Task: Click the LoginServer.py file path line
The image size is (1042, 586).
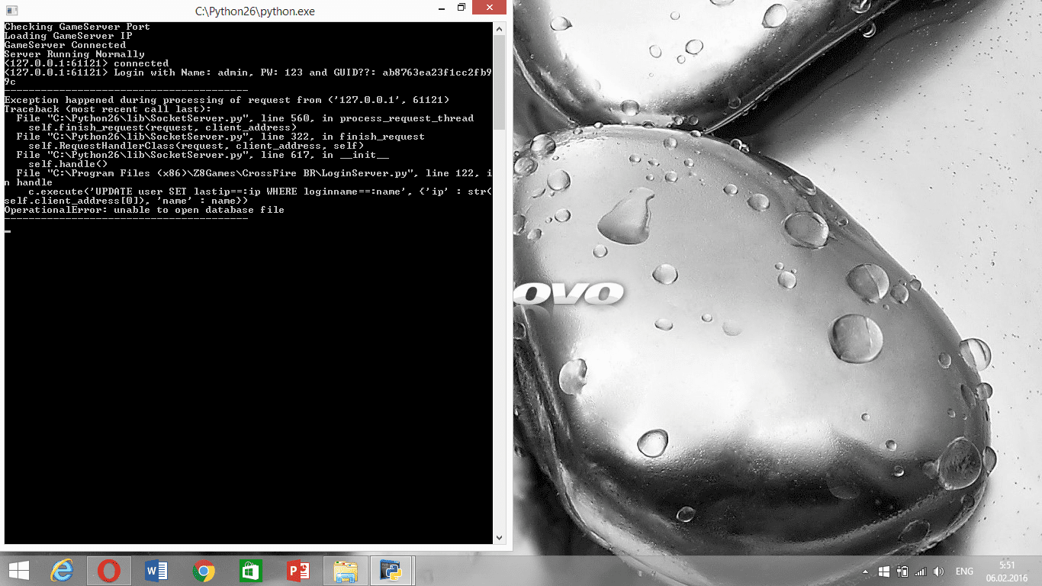Action: 248,178
